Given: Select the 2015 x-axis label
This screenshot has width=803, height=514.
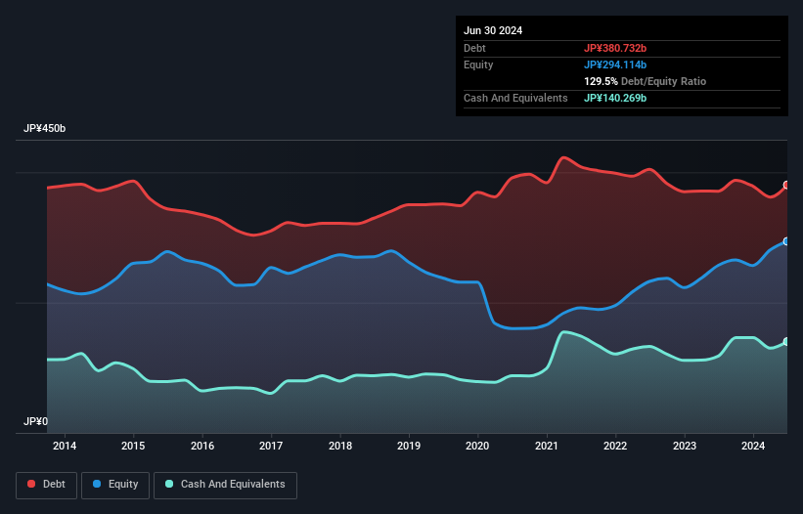Looking at the screenshot, I should [133, 446].
